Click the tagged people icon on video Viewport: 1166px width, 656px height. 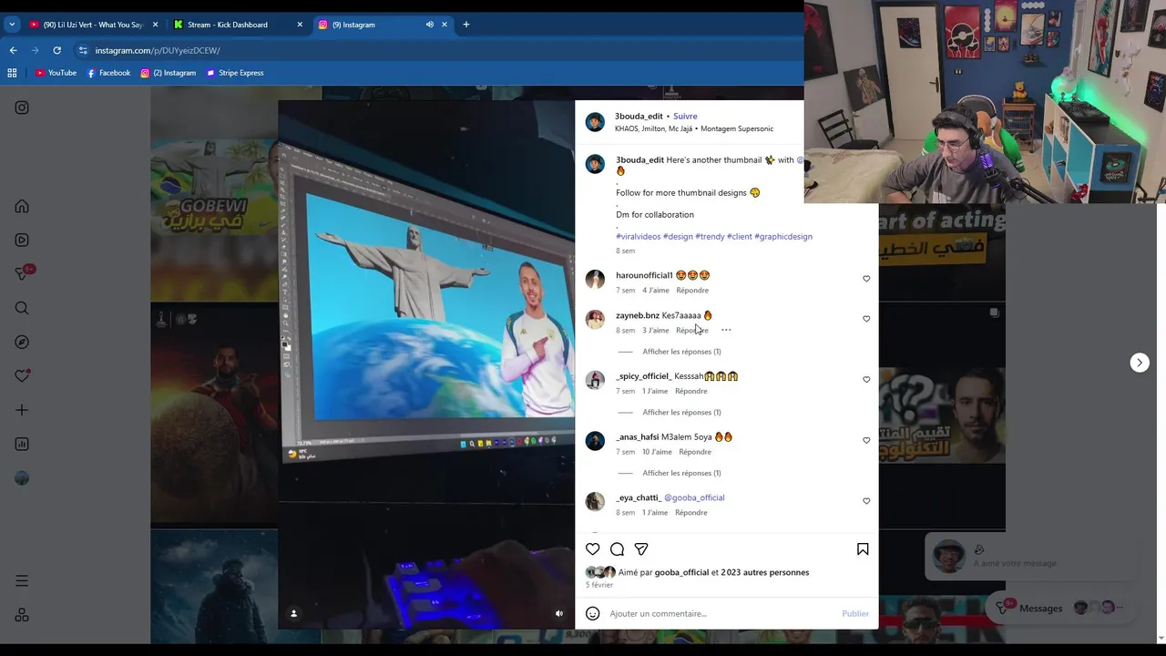click(293, 613)
